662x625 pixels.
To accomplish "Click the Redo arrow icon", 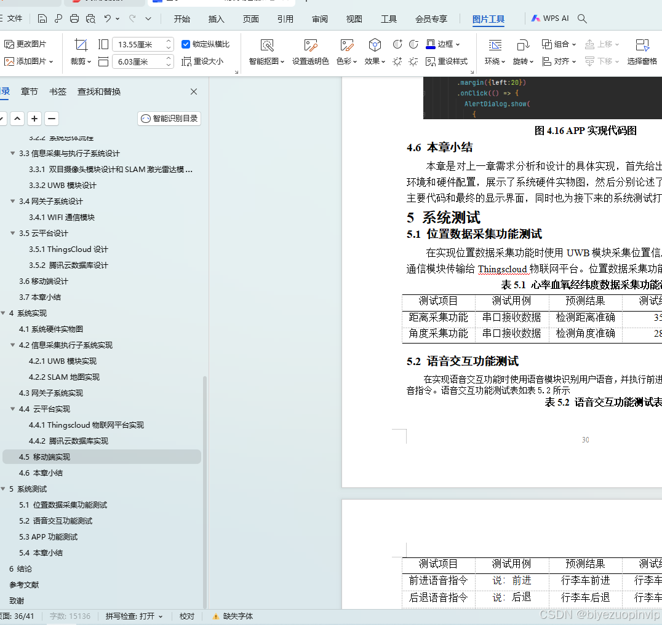I will tap(132, 18).
